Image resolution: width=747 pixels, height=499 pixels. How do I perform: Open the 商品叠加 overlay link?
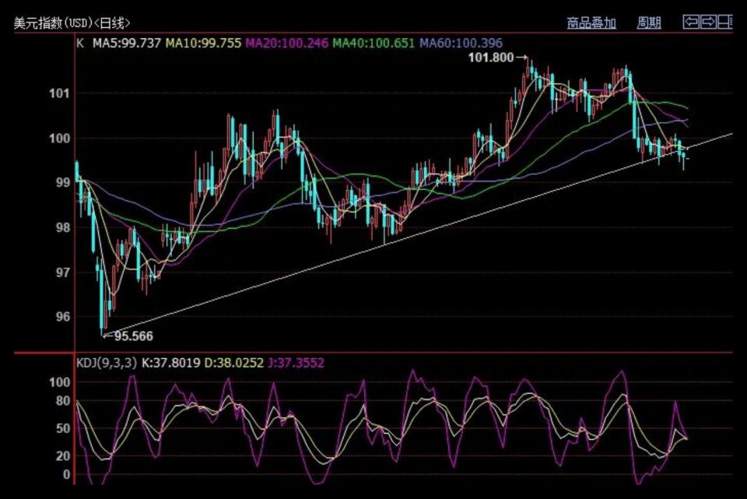[591, 23]
